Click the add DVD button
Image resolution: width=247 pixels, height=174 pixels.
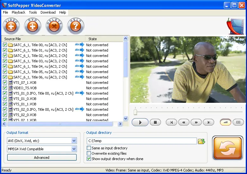pos(33,26)
